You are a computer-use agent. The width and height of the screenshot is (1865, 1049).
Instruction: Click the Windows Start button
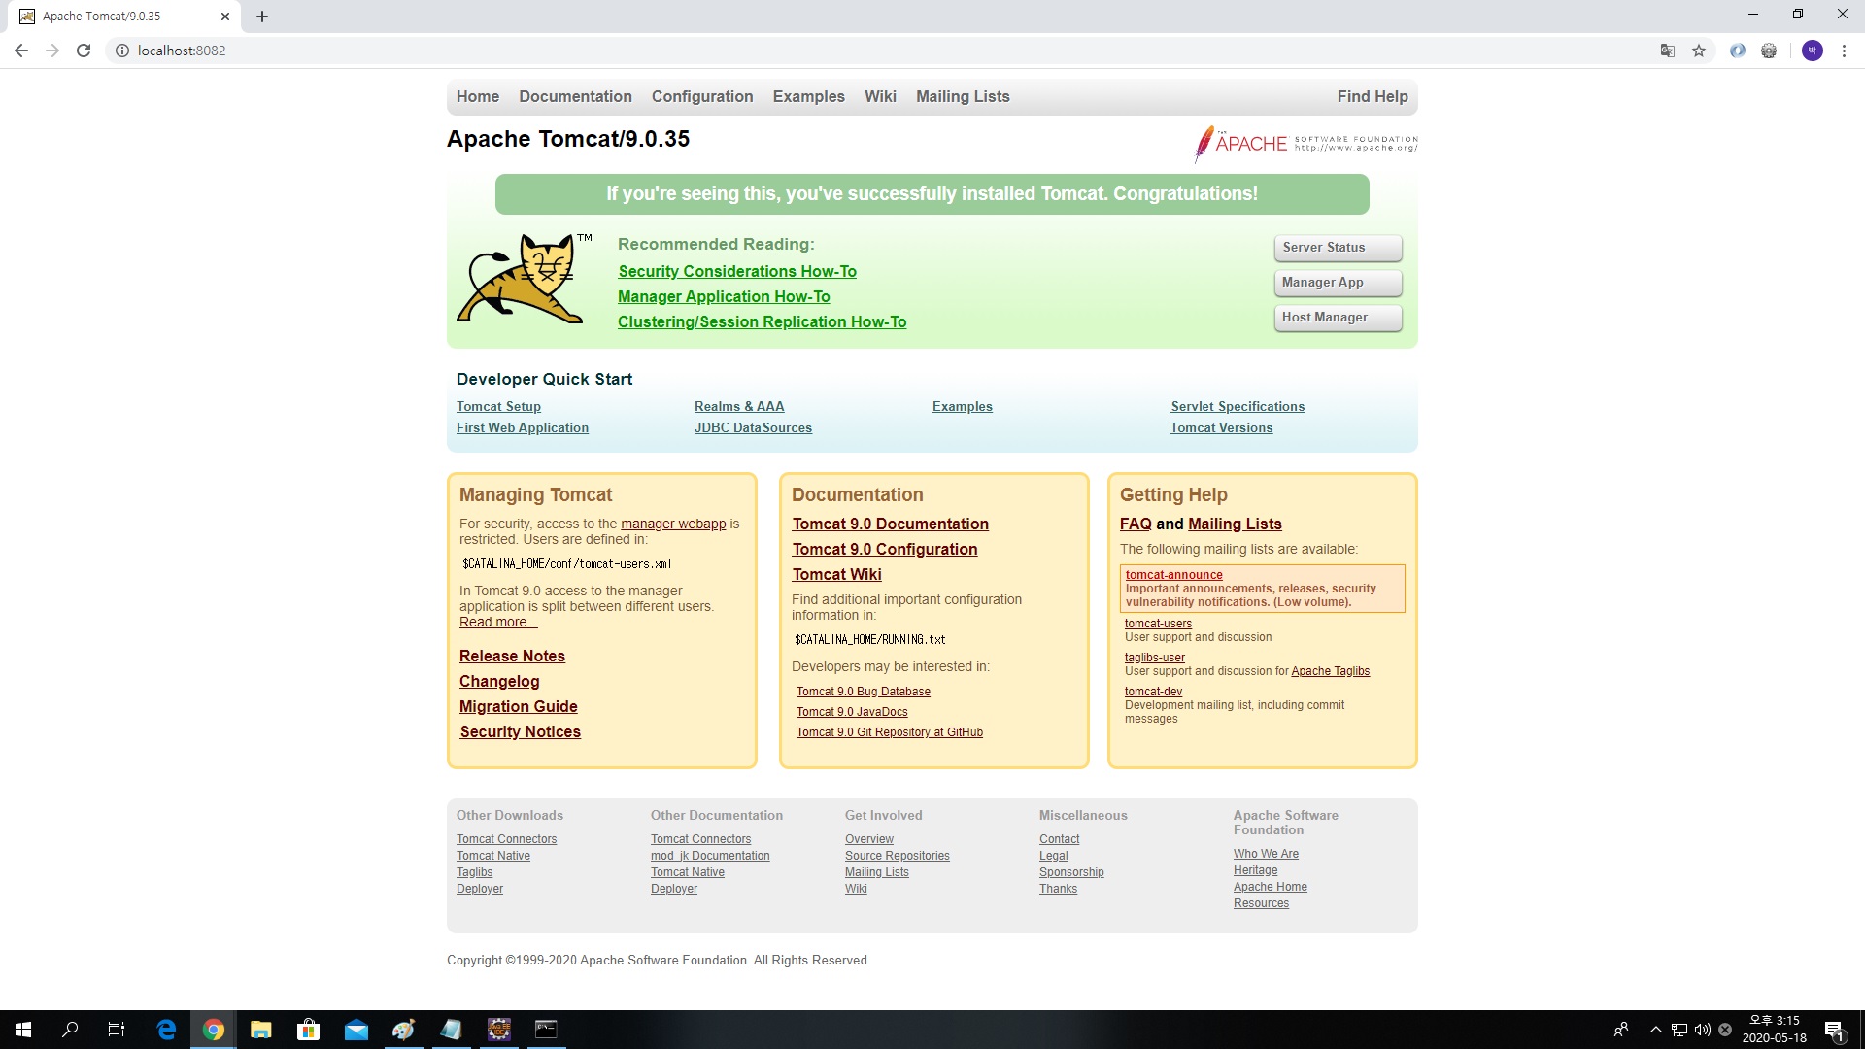click(x=23, y=1030)
